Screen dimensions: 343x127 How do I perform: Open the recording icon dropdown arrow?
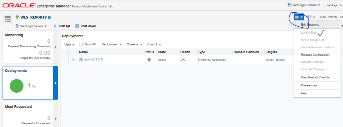[314, 17]
